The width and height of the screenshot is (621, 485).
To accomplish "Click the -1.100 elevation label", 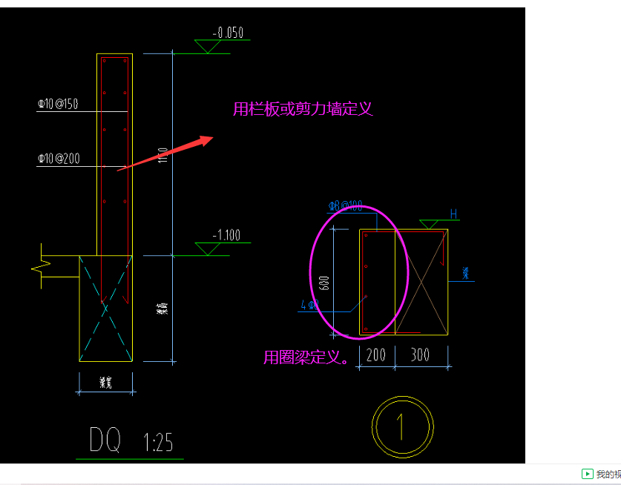I will (226, 235).
